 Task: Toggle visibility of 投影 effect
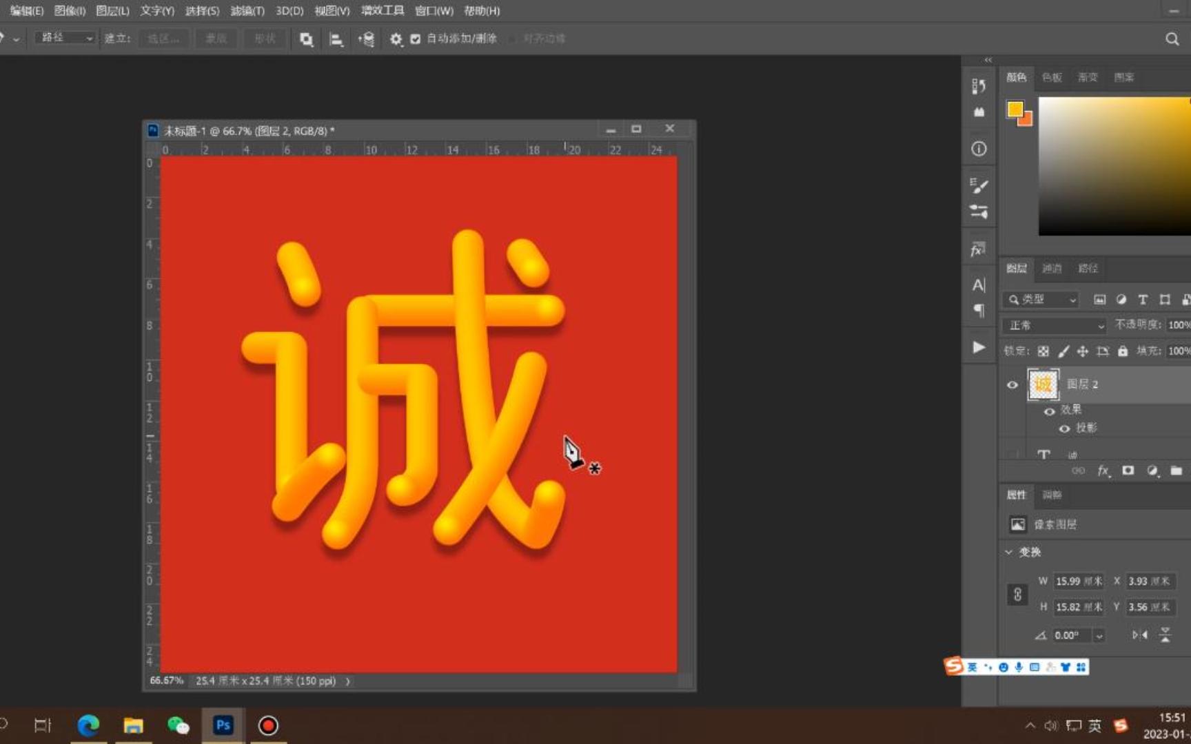click(x=1065, y=428)
